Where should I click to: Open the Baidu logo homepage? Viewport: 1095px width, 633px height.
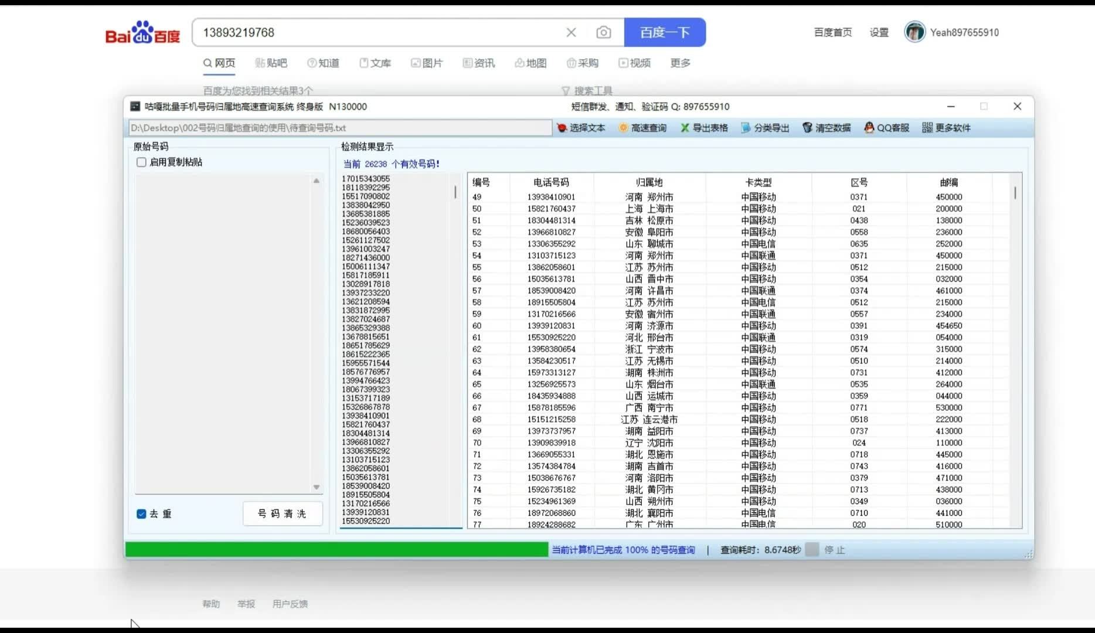click(142, 32)
